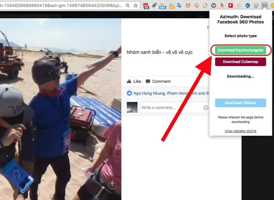This screenshot has height=200, width=274.
Task: Click the award ribbon extension icon
Action: pyautogui.click(x=256, y=5)
